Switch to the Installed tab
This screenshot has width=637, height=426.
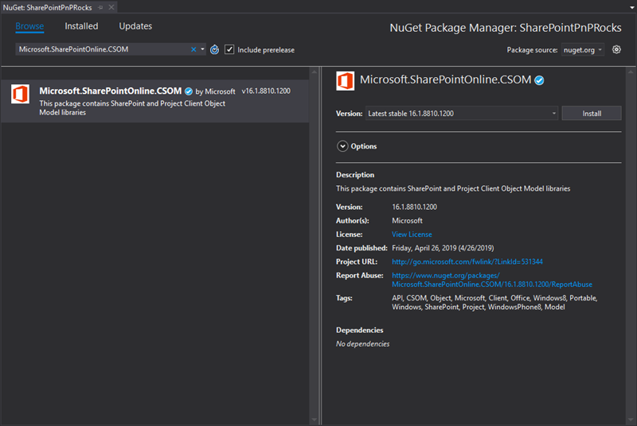(81, 26)
